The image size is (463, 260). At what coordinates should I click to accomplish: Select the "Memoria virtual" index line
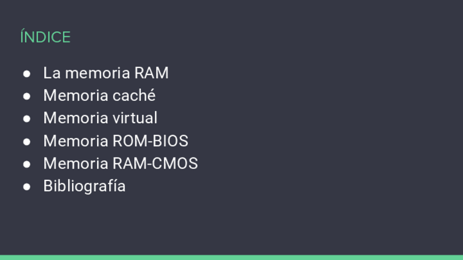click(100, 118)
